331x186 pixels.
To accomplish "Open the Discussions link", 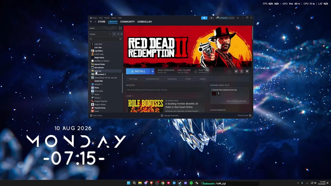I will pos(172,79).
